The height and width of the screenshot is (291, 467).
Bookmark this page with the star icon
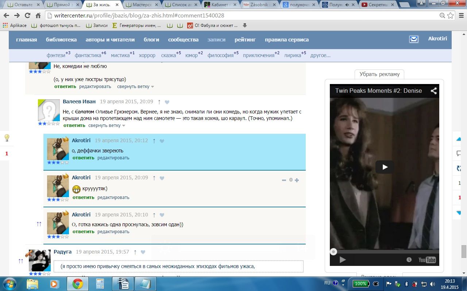(x=451, y=16)
